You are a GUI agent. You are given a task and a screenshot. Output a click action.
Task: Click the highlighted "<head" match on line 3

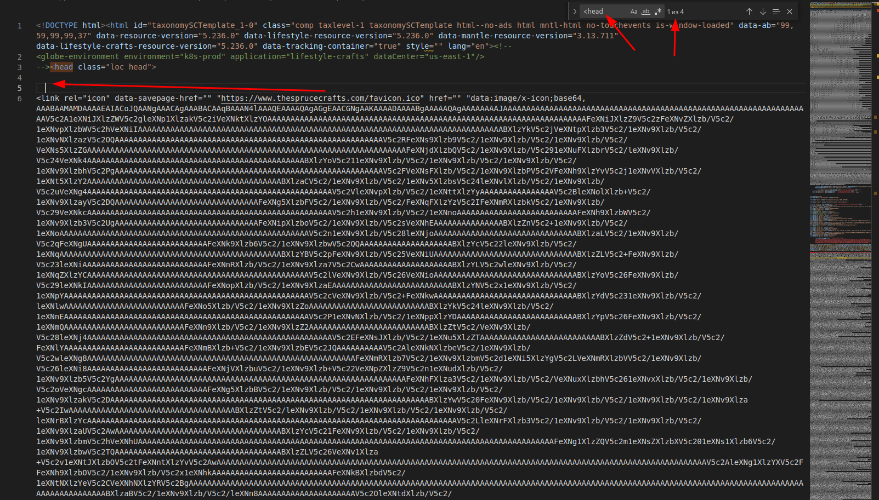point(62,67)
